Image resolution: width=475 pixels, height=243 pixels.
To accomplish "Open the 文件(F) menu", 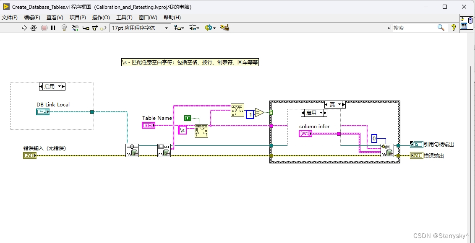I will (10, 17).
